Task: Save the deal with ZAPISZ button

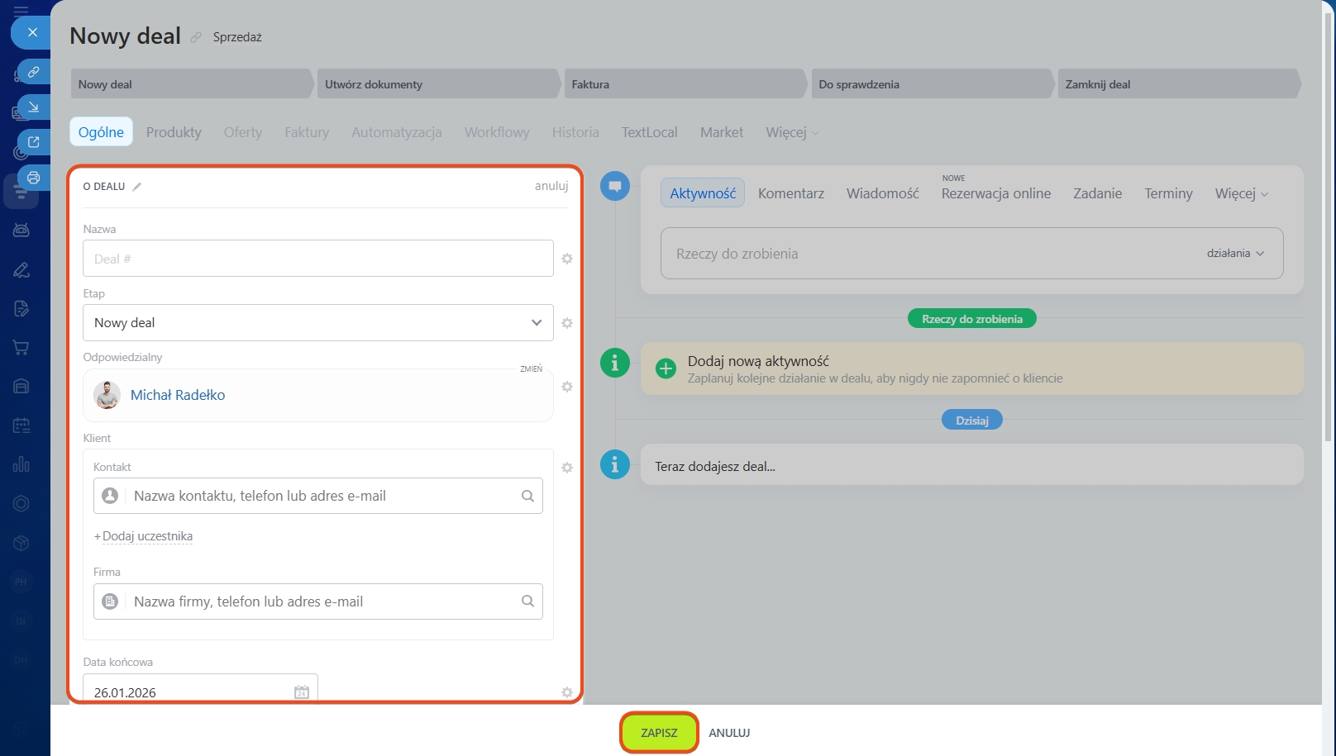Action: [659, 733]
